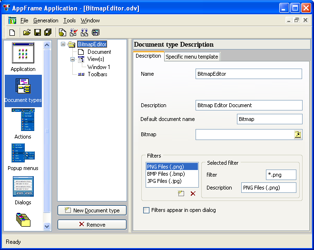Click the Remove button
The height and width of the screenshot is (250, 314).
pyautogui.click(x=92, y=225)
